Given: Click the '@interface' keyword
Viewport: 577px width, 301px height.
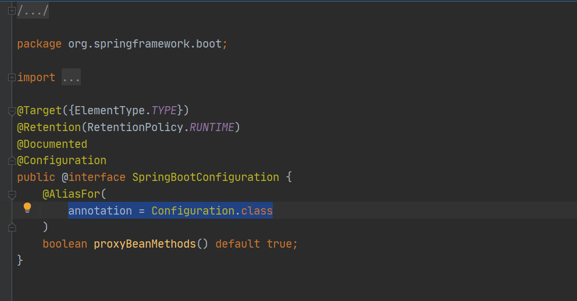Looking at the screenshot, I should (x=94, y=177).
